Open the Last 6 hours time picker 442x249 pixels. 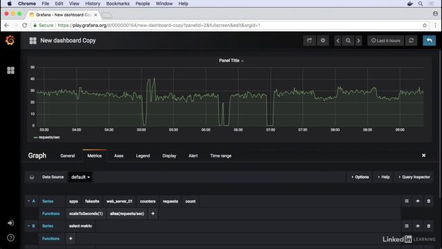(385, 41)
